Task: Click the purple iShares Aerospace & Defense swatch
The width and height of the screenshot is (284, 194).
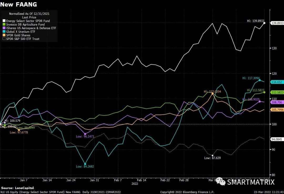Action: pyautogui.click(x=4, y=28)
